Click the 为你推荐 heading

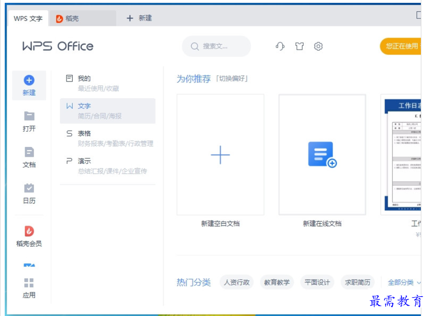pos(193,79)
